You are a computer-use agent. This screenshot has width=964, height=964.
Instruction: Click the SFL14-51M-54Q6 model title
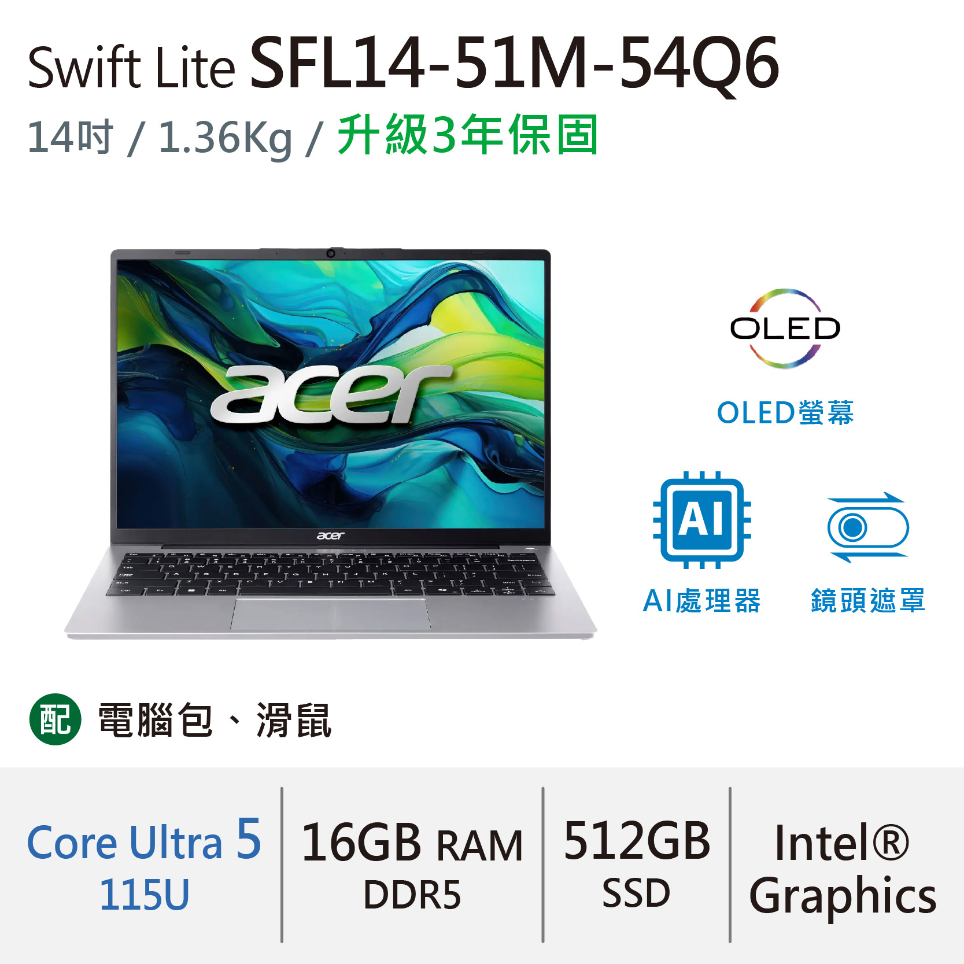(x=515, y=63)
